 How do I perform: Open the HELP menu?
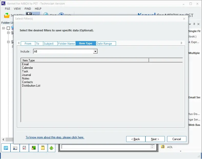(38, 9)
